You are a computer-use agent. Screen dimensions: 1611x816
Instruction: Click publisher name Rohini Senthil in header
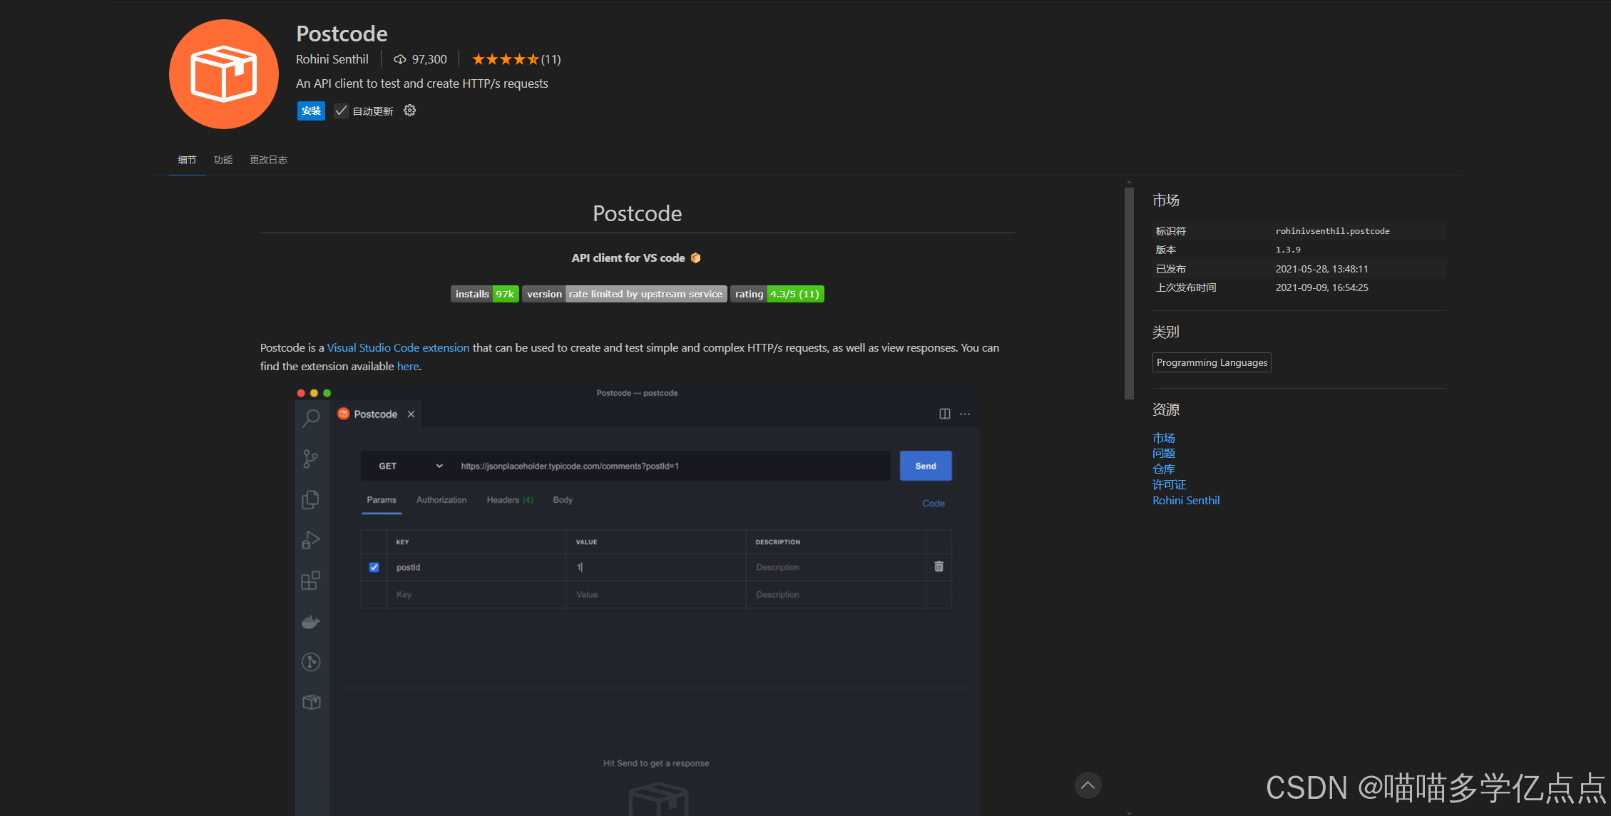pos(332,59)
